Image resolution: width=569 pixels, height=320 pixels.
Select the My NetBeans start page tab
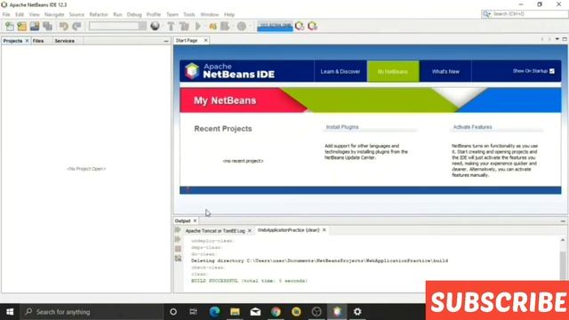click(393, 71)
